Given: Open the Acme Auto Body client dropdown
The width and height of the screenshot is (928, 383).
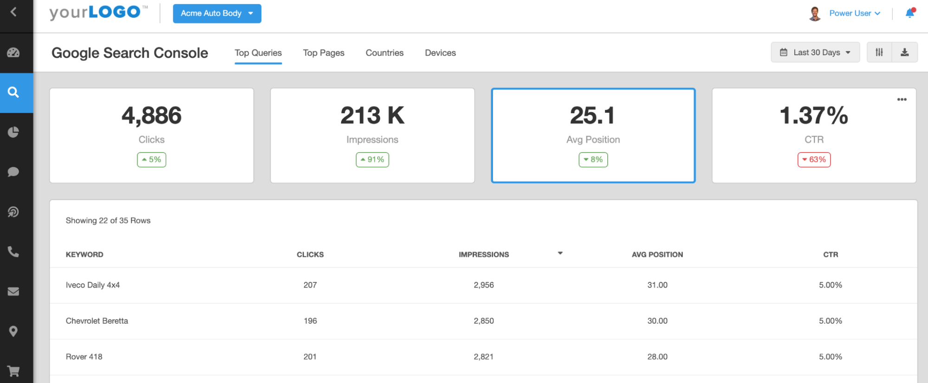Looking at the screenshot, I should coord(217,13).
